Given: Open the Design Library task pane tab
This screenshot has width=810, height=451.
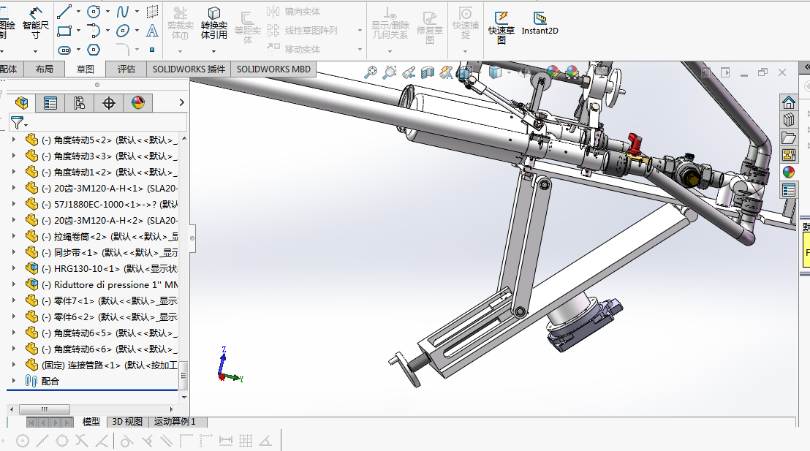Looking at the screenshot, I should point(788,120).
